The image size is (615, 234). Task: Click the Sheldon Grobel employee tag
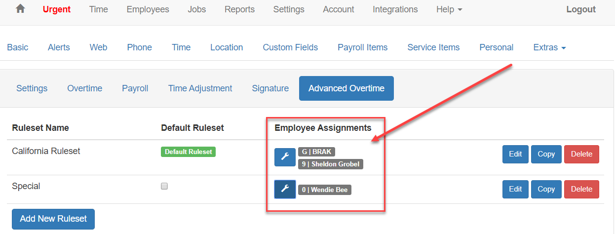tap(331, 164)
